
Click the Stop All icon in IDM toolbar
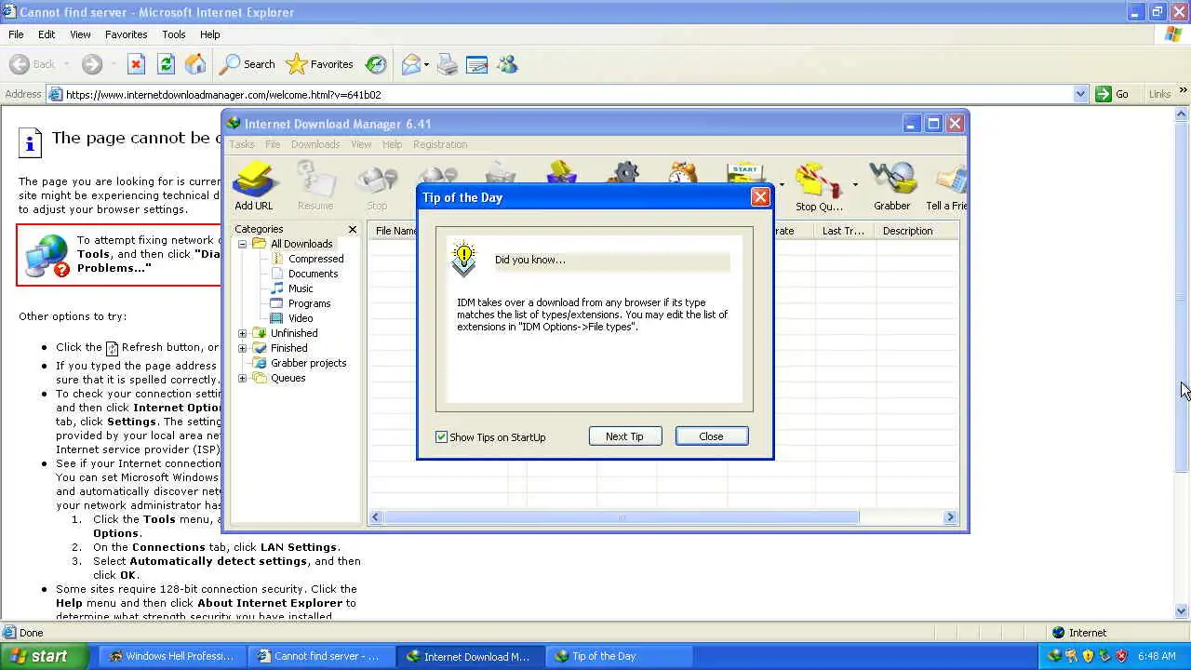(x=437, y=175)
